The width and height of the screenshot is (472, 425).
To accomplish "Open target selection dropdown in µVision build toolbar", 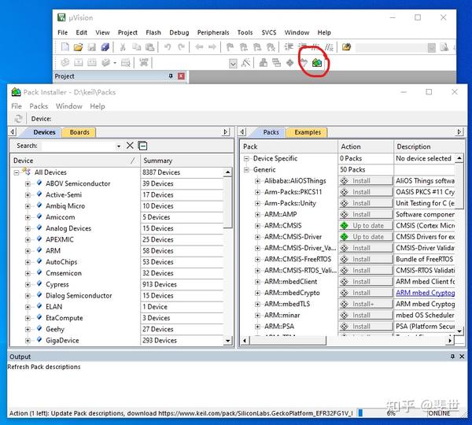I will point(233,63).
